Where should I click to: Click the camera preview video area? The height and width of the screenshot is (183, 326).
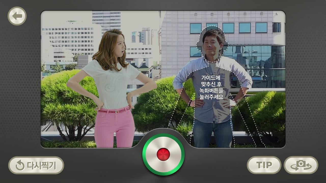point(163,79)
